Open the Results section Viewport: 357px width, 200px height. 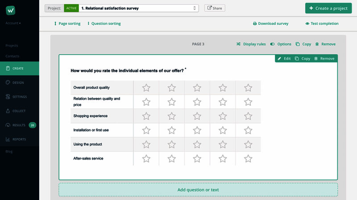pos(19,125)
